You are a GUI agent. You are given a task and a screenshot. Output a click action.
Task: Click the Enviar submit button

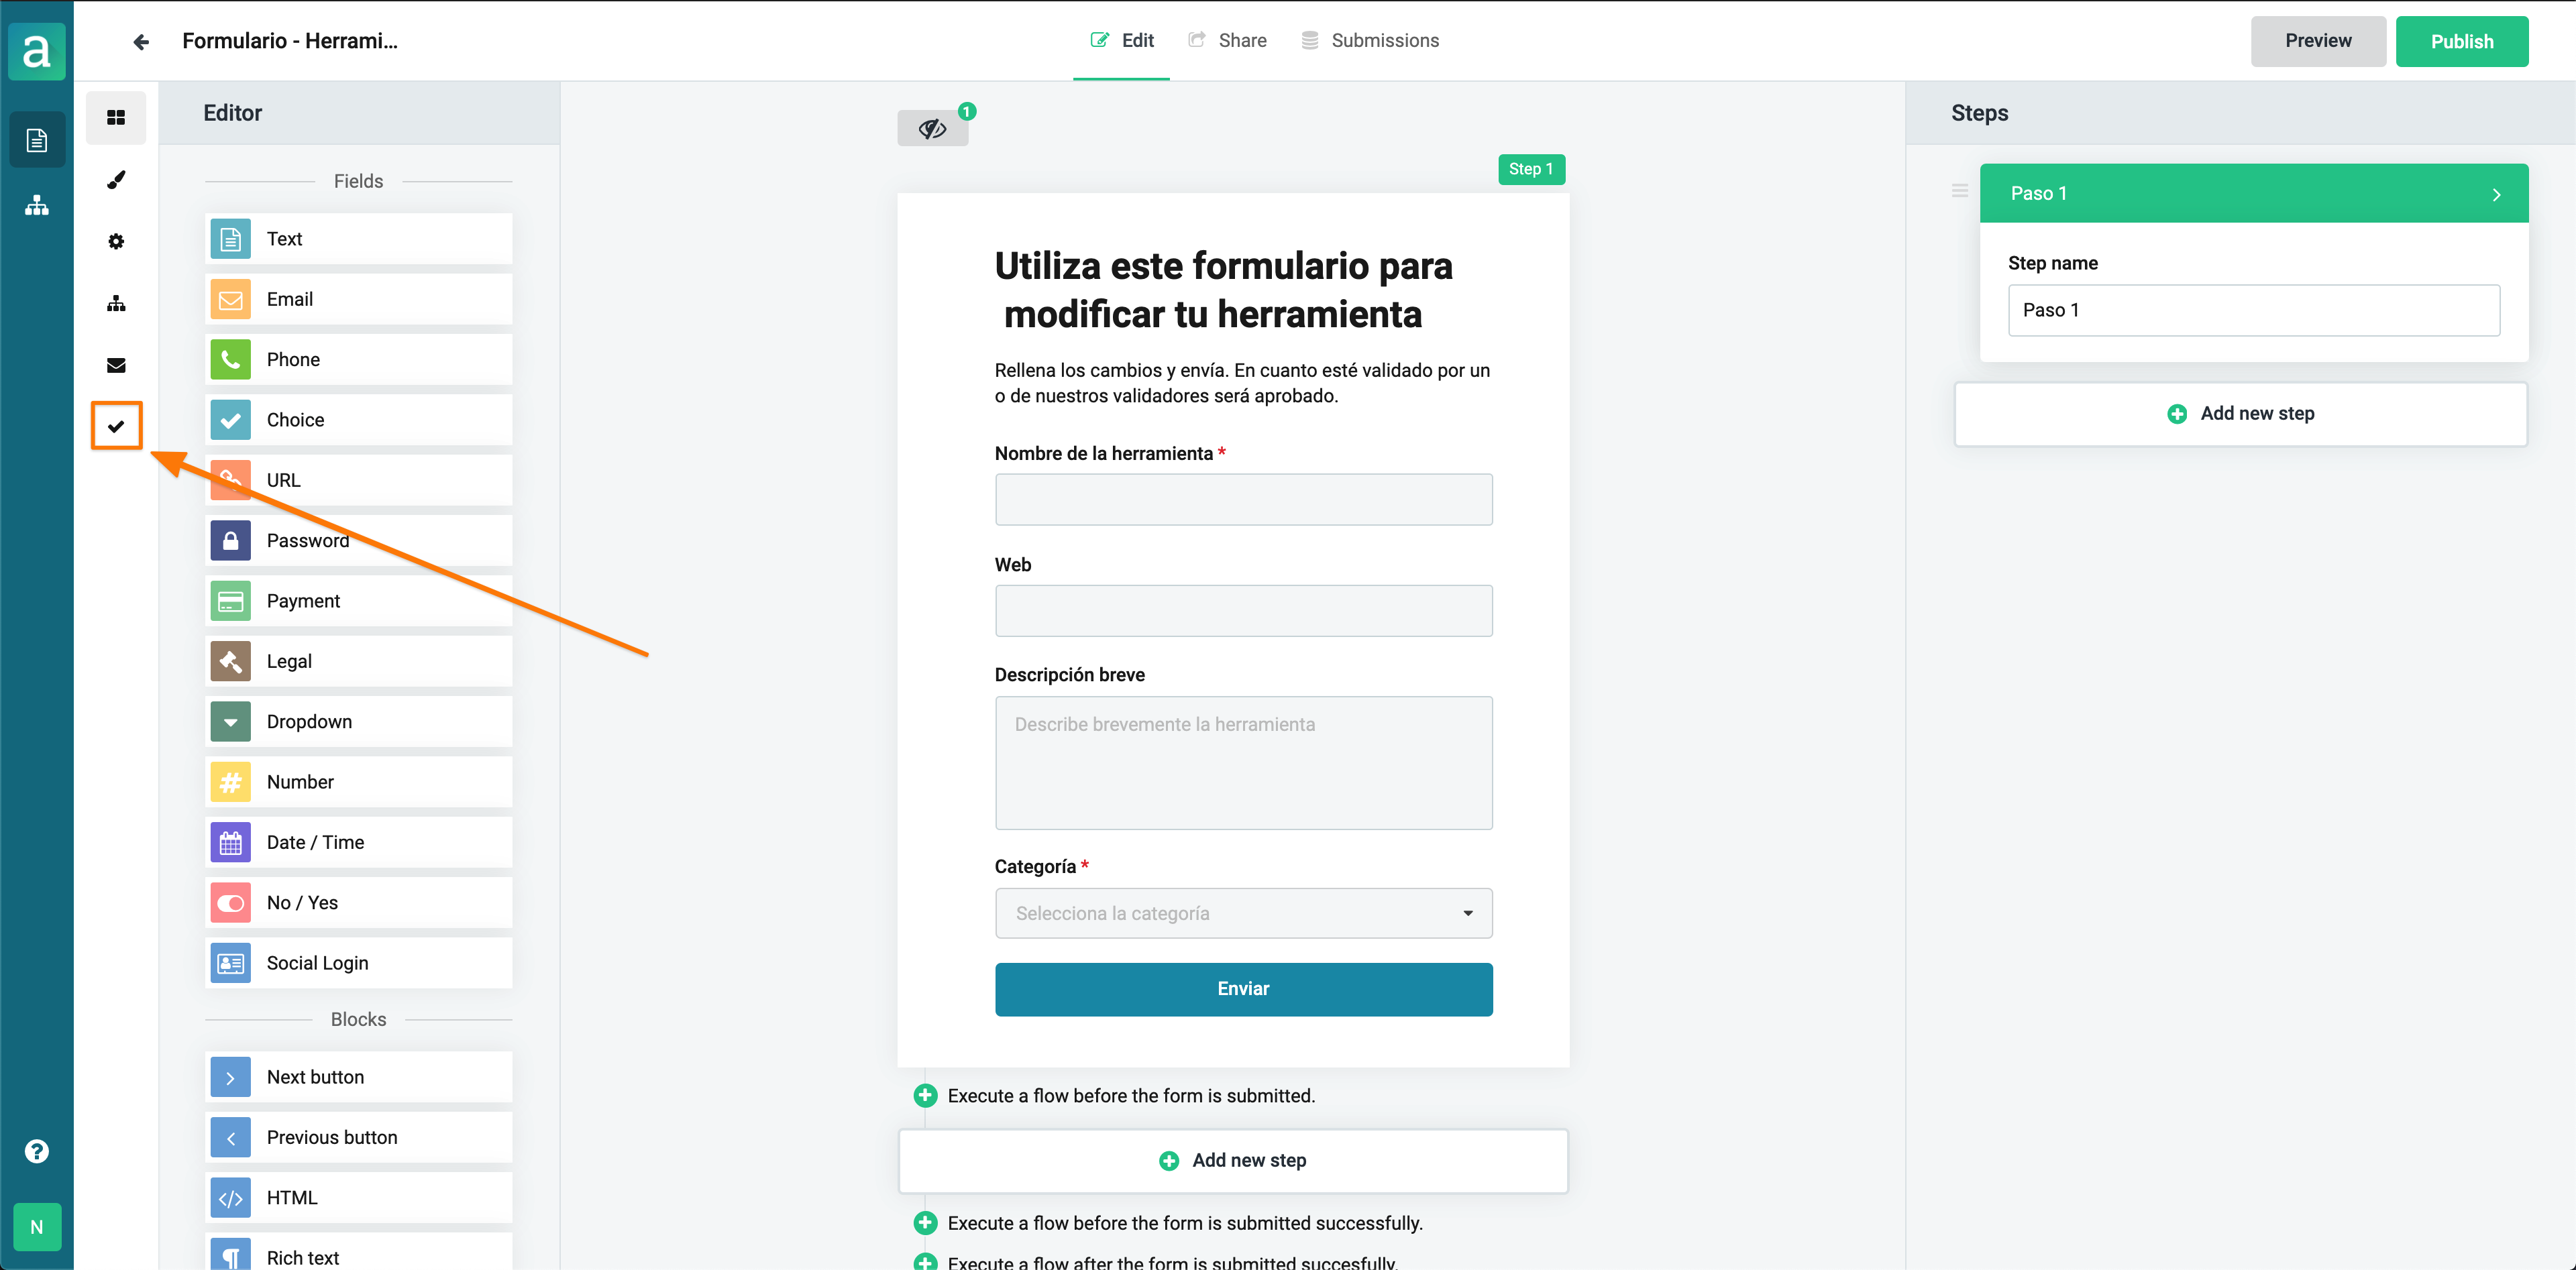[1243, 989]
